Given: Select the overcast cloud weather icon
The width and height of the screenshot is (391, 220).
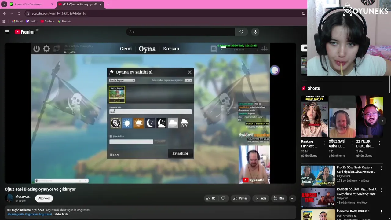Looking at the screenshot, I should [173, 123].
